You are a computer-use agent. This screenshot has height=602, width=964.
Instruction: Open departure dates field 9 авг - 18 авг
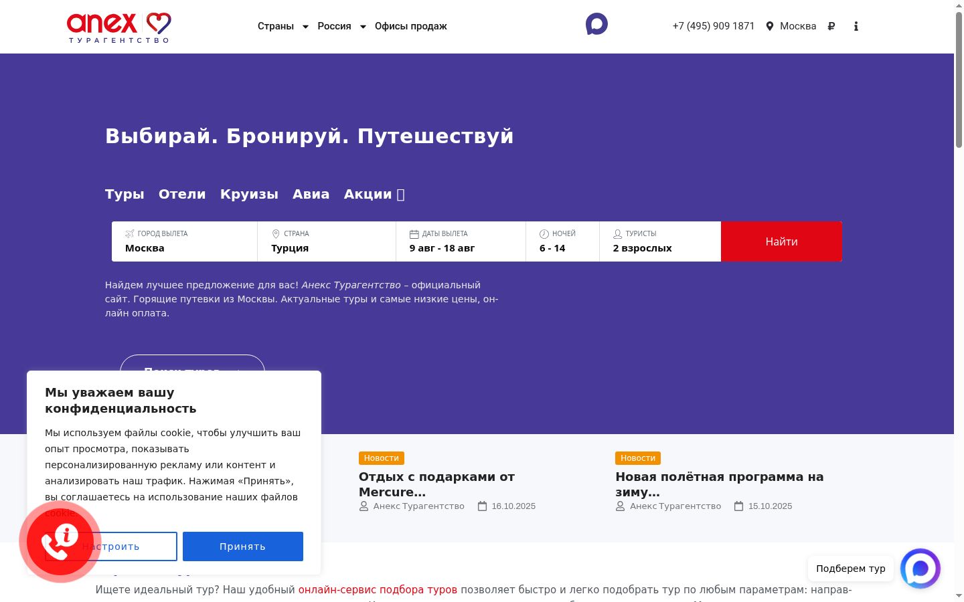pyautogui.click(x=461, y=241)
